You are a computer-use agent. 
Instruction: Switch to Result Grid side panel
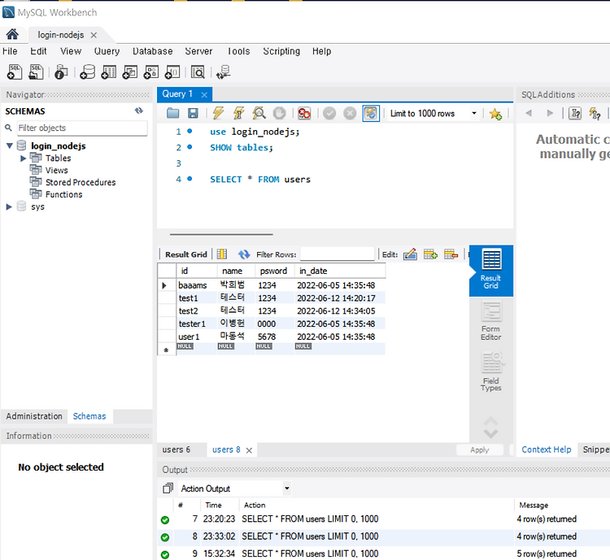coord(491,271)
